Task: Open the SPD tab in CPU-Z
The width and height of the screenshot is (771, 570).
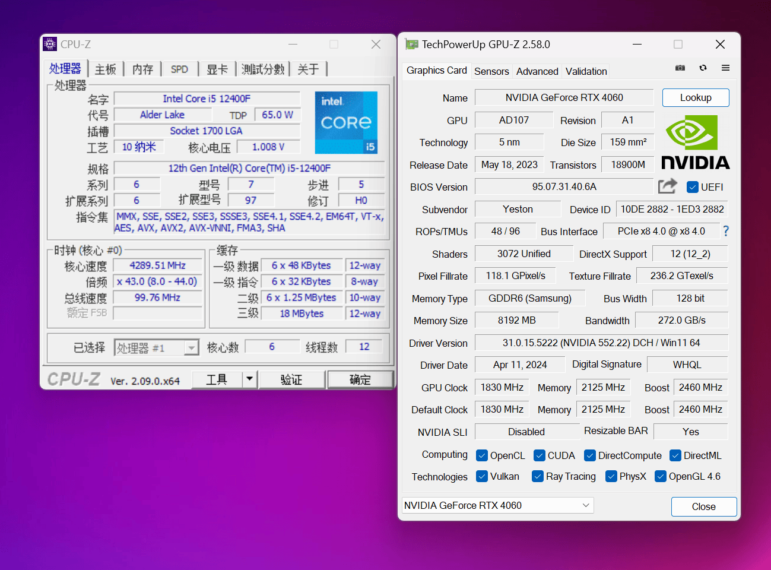Action: point(179,69)
